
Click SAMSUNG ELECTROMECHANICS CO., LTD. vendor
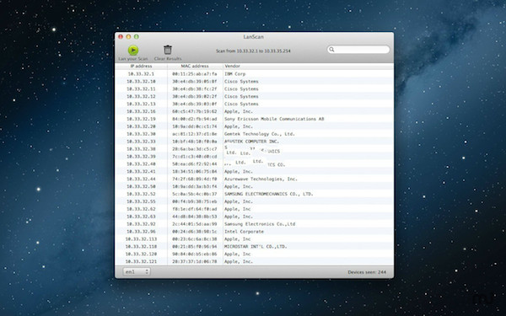click(x=269, y=194)
